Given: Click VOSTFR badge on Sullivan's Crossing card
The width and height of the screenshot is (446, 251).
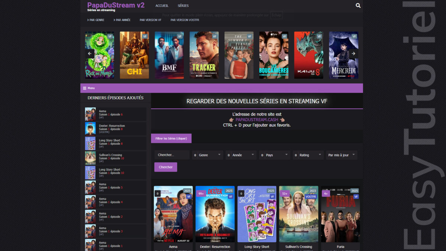Looking at the screenshot, I should (311, 197).
